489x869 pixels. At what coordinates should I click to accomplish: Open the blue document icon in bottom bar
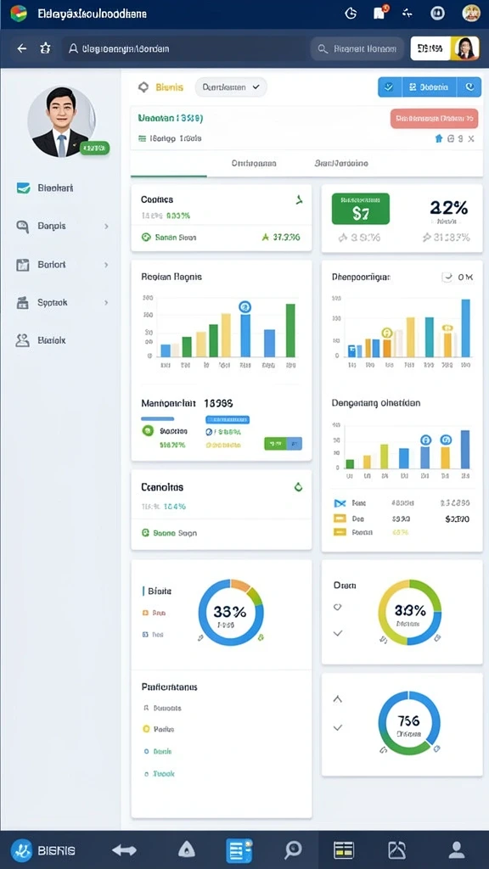click(239, 849)
